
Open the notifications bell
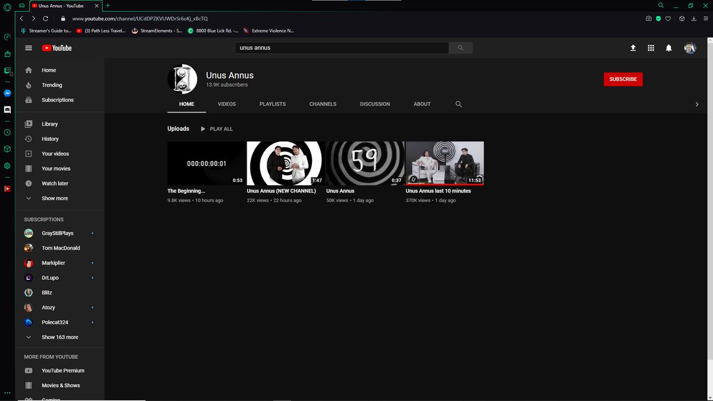click(669, 48)
